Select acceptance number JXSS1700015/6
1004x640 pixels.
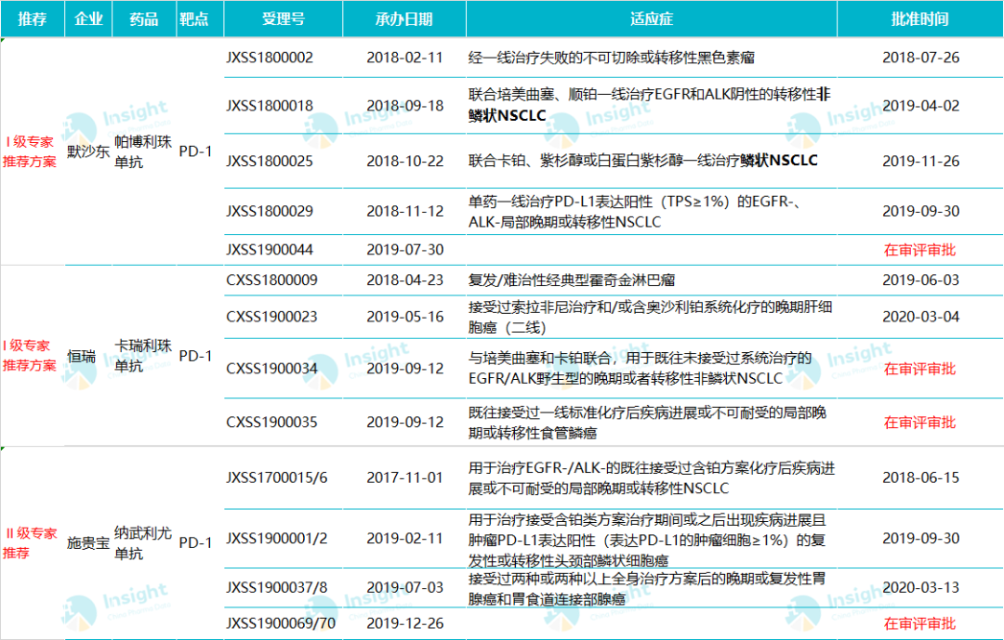(277, 477)
